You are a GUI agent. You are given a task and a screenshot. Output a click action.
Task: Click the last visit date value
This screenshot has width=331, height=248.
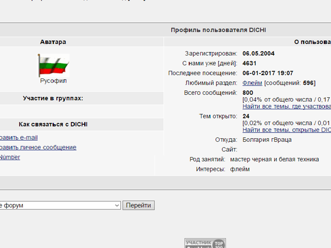[268, 73]
